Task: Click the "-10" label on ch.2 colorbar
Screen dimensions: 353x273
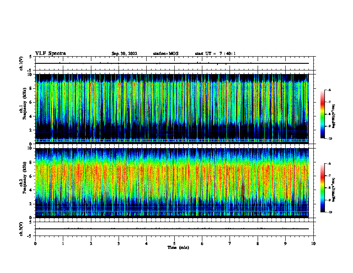Action: (x=330, y=212)
